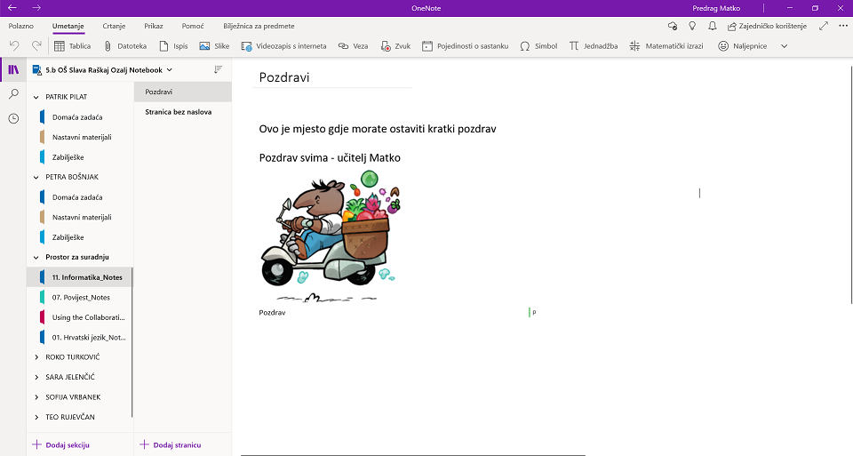The height and width of the screenshot is (456, 853).
Task: Collapse Prostor za suradnju group
Action: 36,257
